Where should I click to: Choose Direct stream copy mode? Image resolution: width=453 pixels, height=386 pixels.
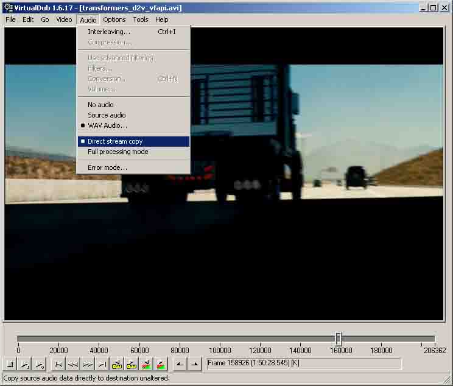click(x=133, y=141)
